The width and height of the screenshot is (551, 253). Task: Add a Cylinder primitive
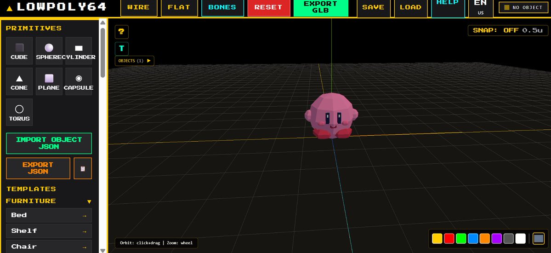(79, 51)
